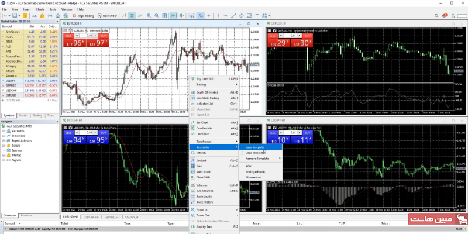
Task: Click the Signals toolbar icon
Action: pyautogui.click(x=50, y=16)
